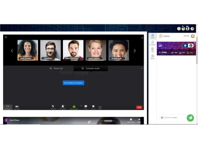Switch to the Computer Audio tab
Viewport: 198px width, 149px height.
pyautogui.click(x=91, y=68)
